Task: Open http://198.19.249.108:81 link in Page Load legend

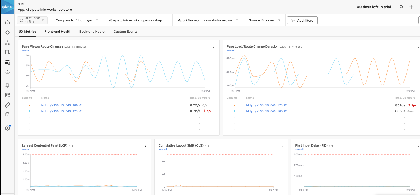Action: point(267,111)
